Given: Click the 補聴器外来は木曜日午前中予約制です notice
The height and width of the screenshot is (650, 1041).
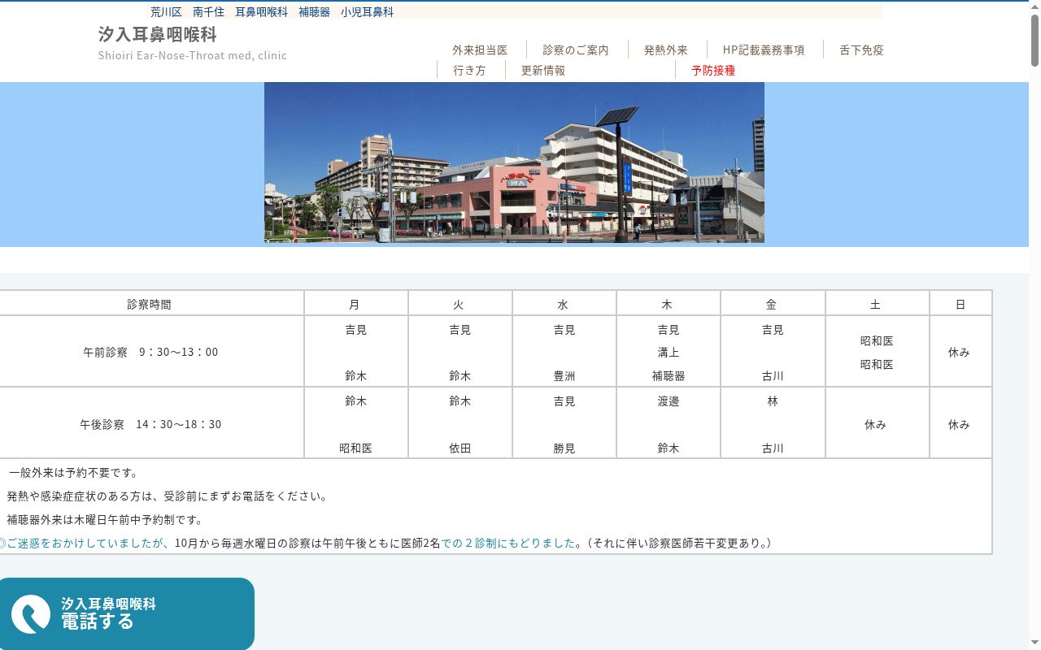Looking at the screenshot, I should [105, 519].
